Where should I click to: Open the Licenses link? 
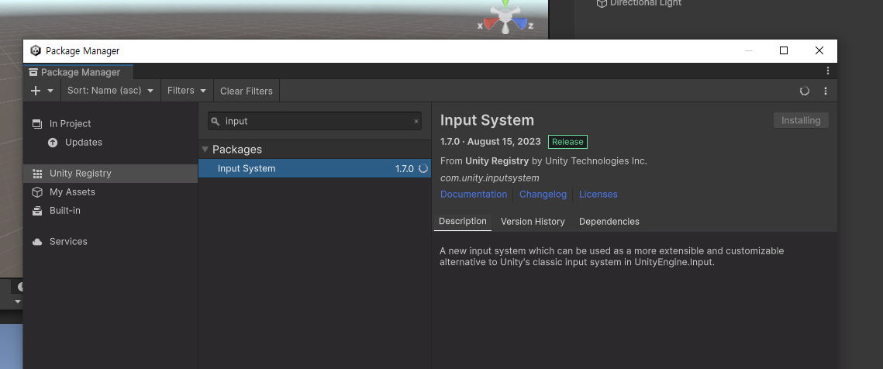[598, 194]
